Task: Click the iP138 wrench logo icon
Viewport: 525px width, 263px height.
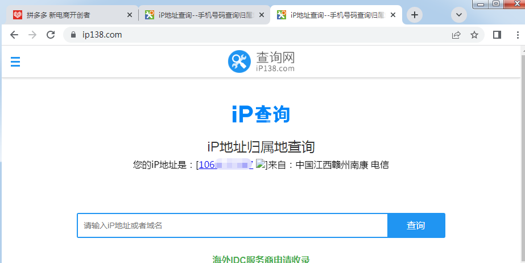Action: [239, 61]
